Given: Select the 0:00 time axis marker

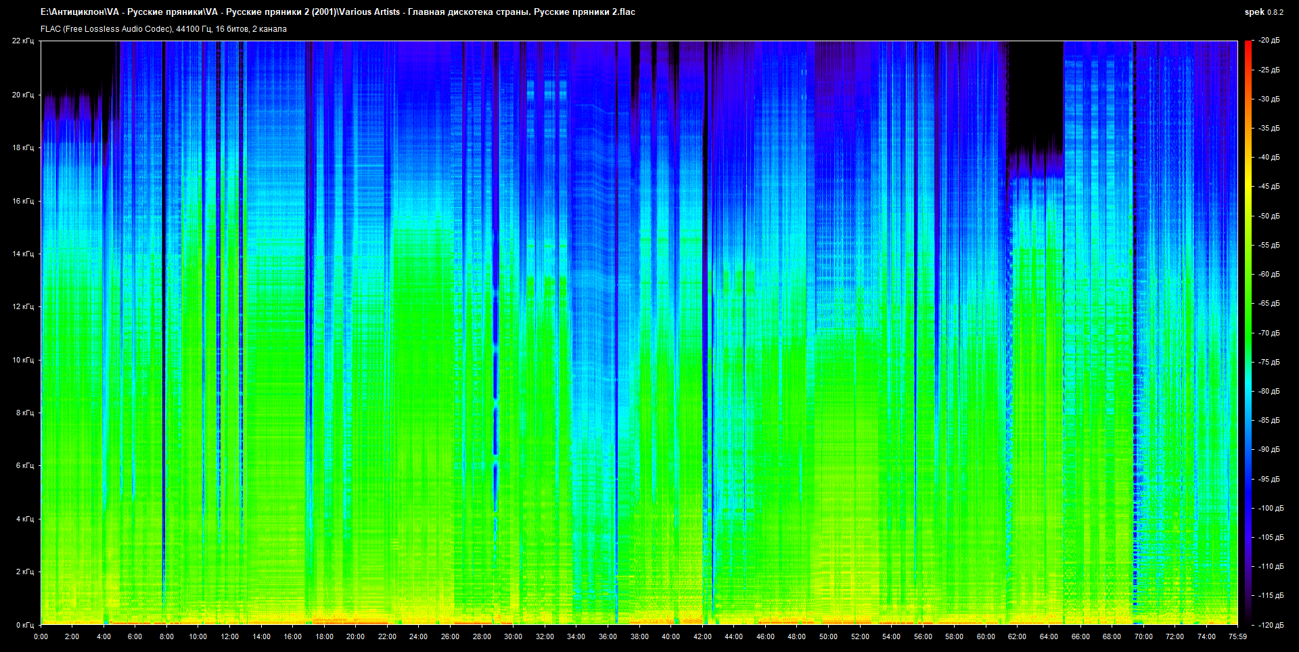Looking at the screenshot, I should [41, 636].
